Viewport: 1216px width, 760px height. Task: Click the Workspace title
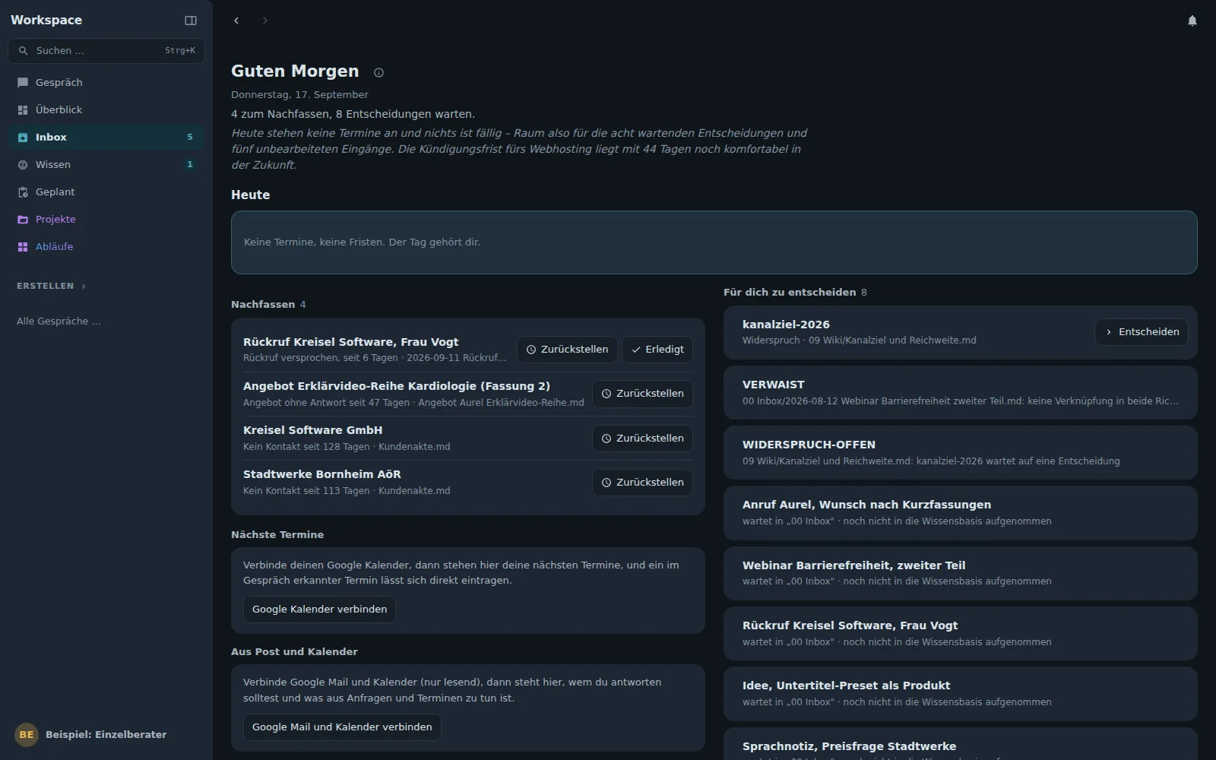46,20
